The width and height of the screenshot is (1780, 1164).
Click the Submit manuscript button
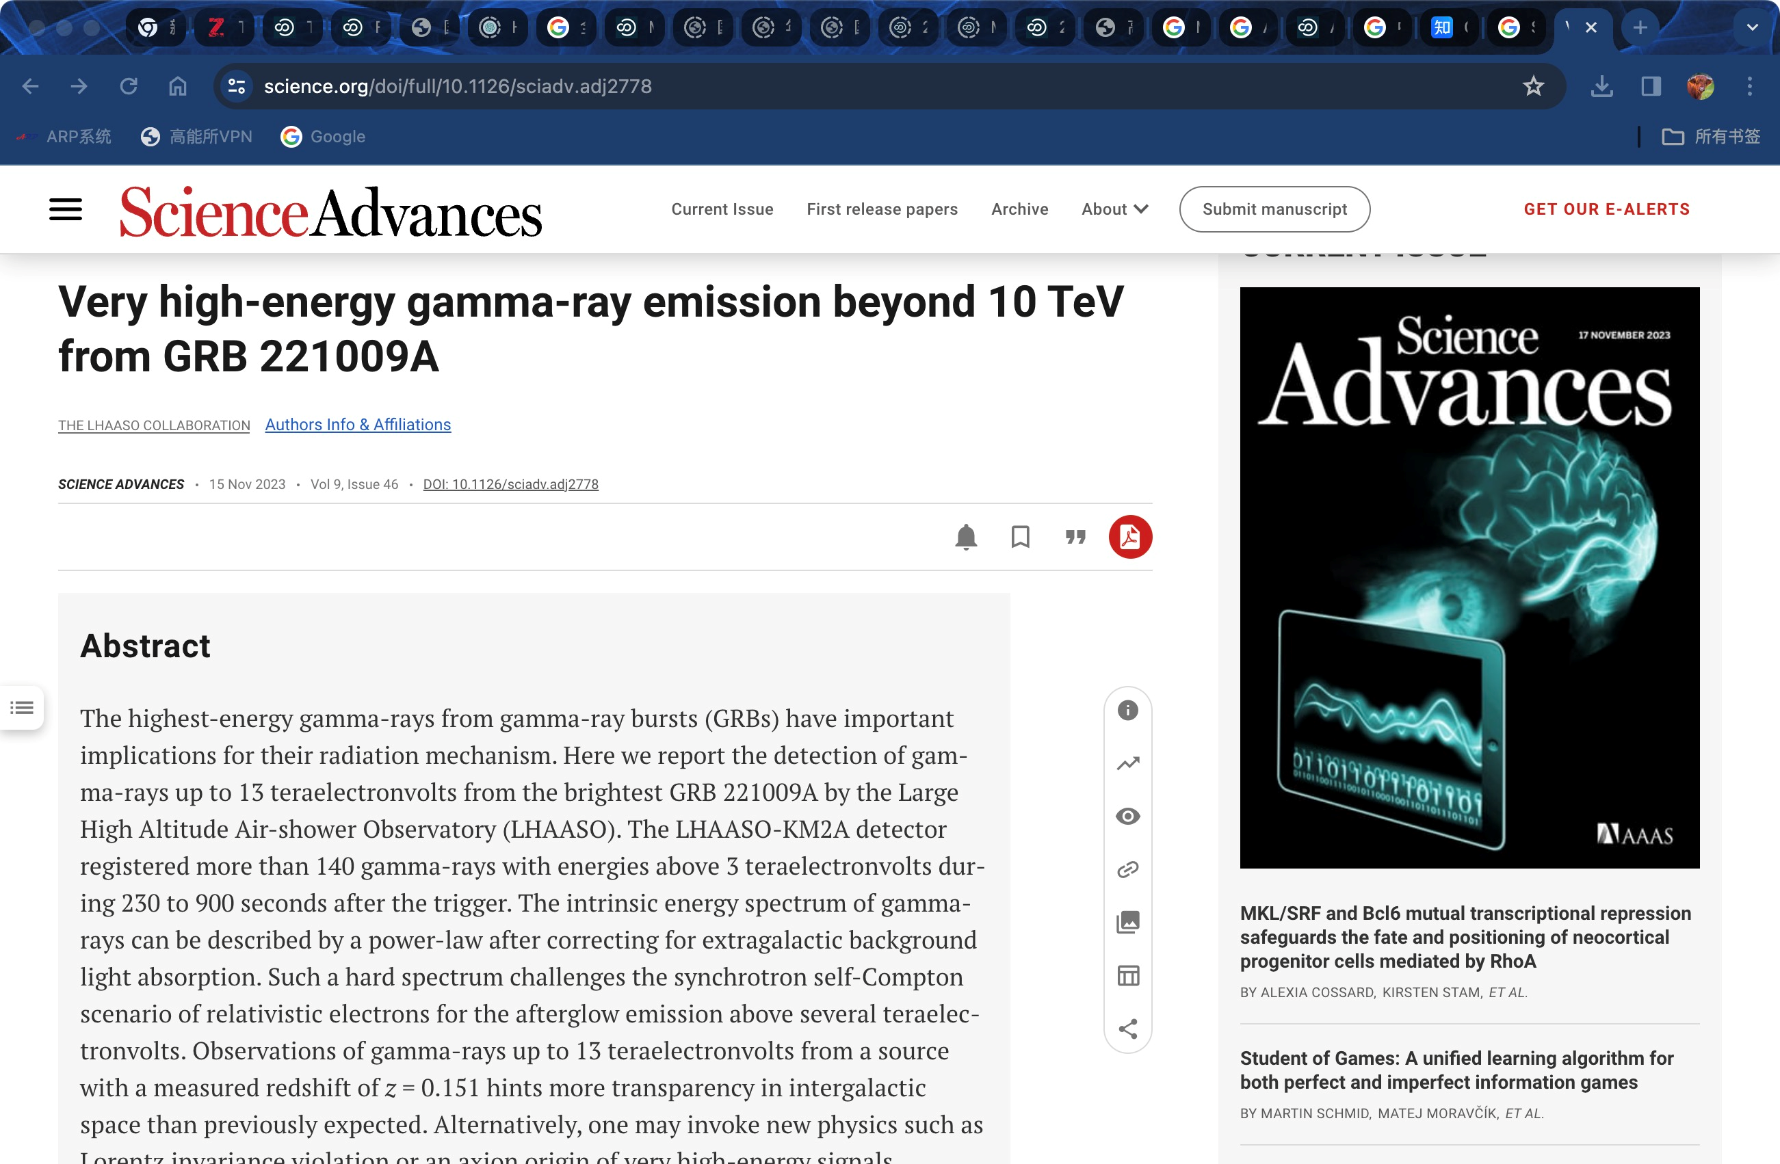[x=1274, y=209]
